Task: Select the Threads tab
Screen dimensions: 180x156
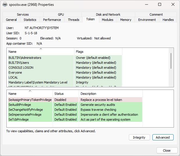Action: [x=74, y=20]
